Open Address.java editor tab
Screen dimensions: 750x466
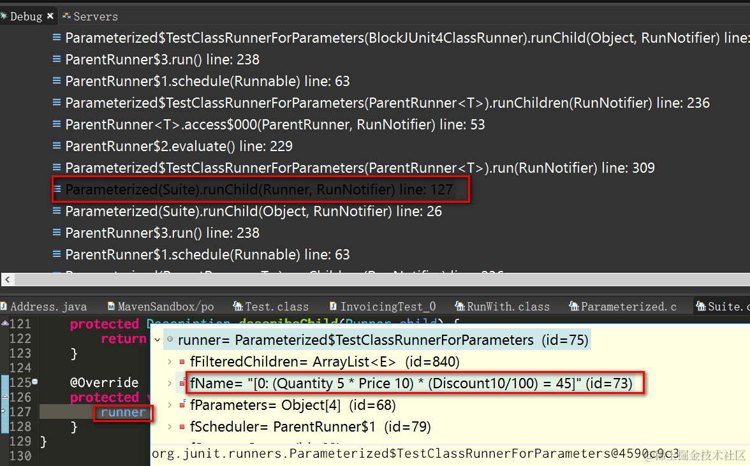44,307
